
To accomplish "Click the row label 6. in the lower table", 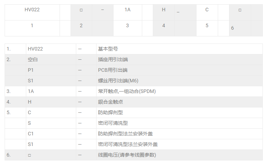I will coord(9,155).
